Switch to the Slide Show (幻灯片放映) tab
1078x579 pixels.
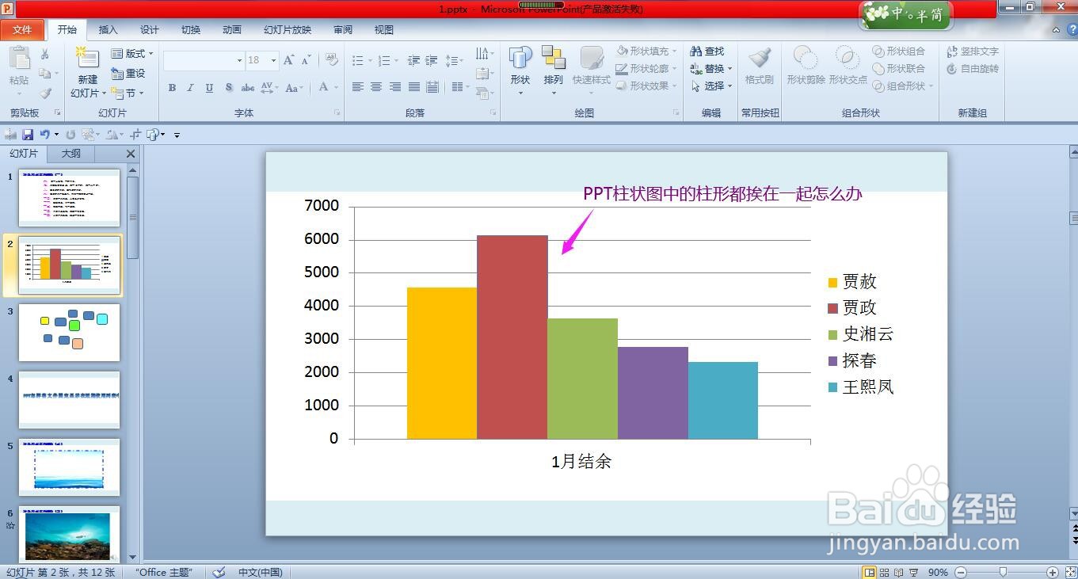[288, 30]
